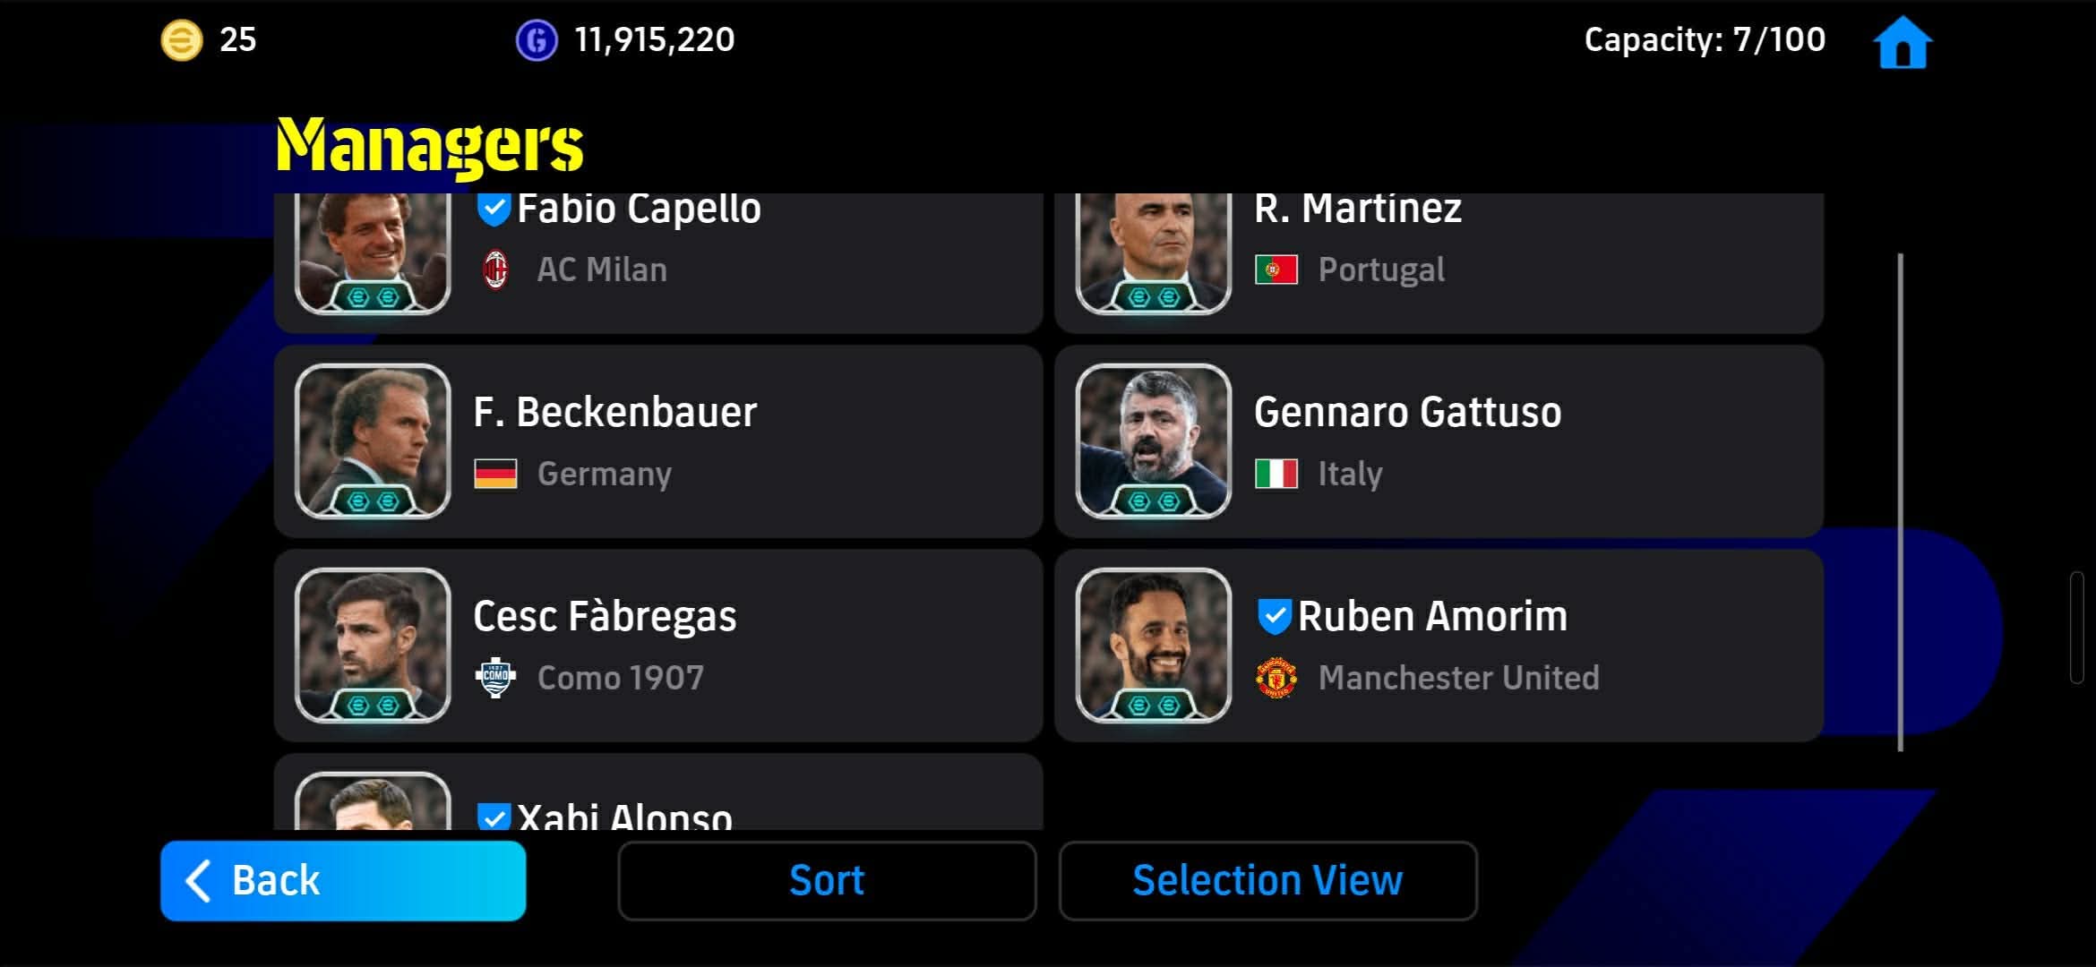
Task: Open the F. Beckenbauer manager card
Action: pos(658,441)
